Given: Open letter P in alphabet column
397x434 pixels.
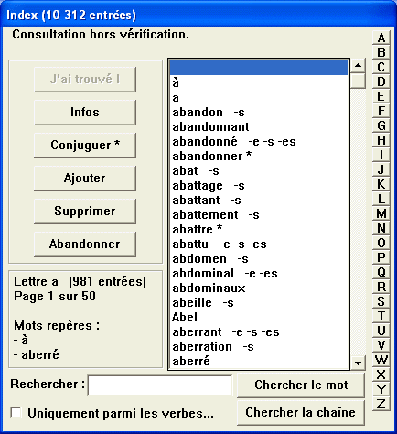Looking at the screenshot, I should [381, 257].
